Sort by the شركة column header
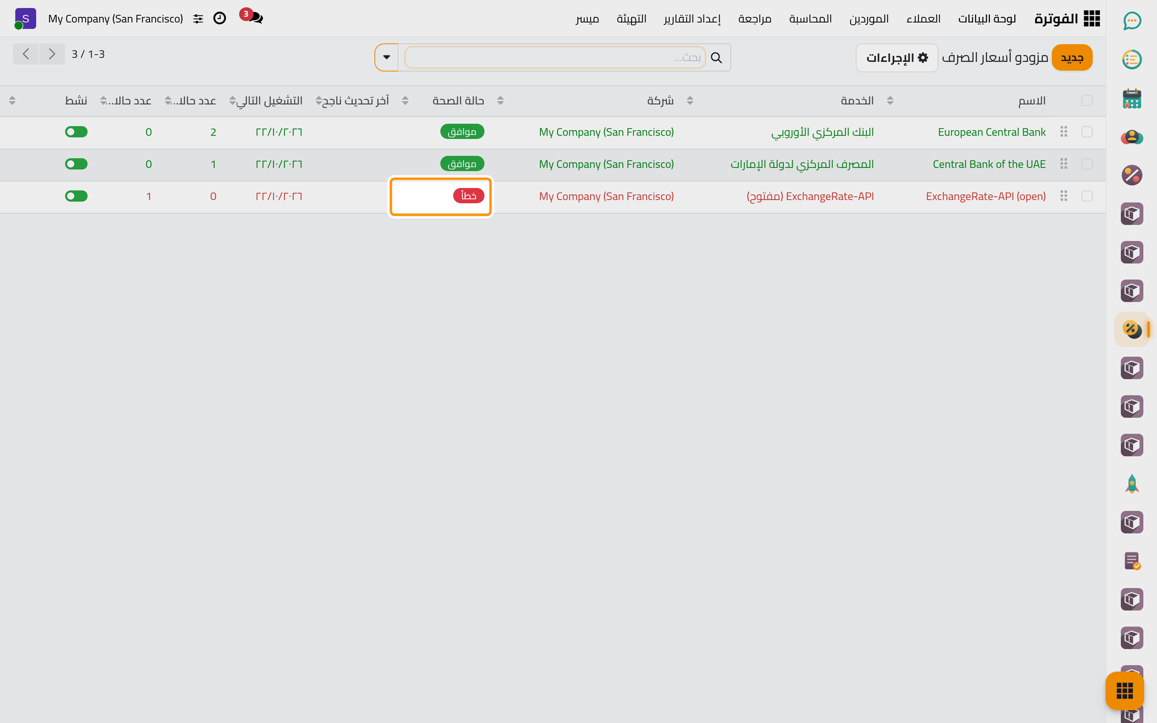The image size is (1157, 723). click(660, 101)
